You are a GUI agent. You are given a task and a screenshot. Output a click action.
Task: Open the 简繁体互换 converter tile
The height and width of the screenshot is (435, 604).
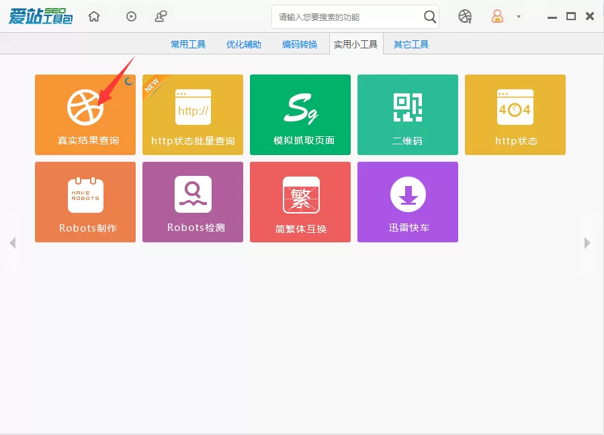(300, 202)
